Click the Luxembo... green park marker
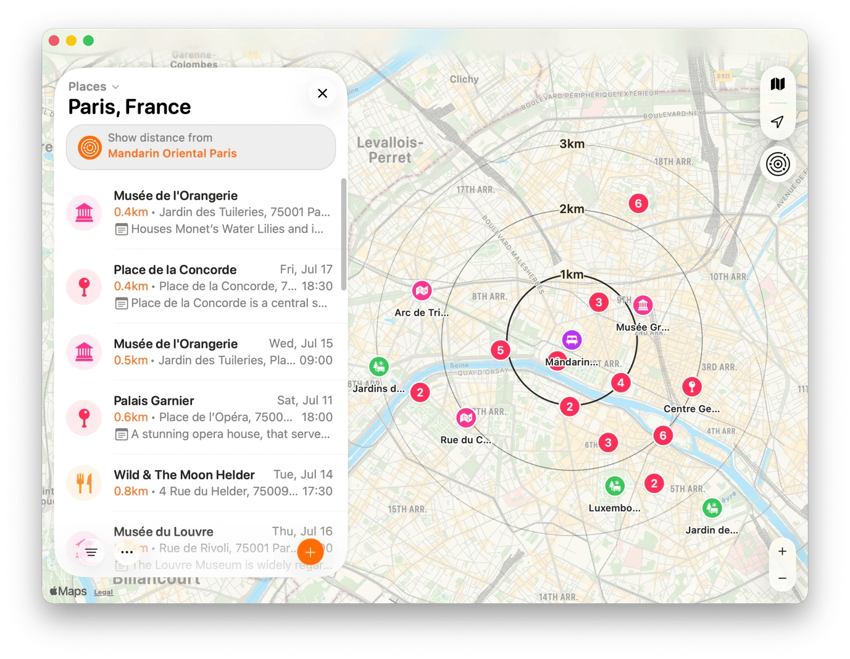850x659 pixels. tap(614, 486)
